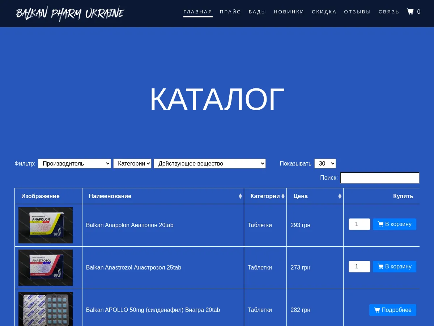Sort table by Наименование column arrows
This screenshot has height=326, width=434.
click(x=240, y=196)
